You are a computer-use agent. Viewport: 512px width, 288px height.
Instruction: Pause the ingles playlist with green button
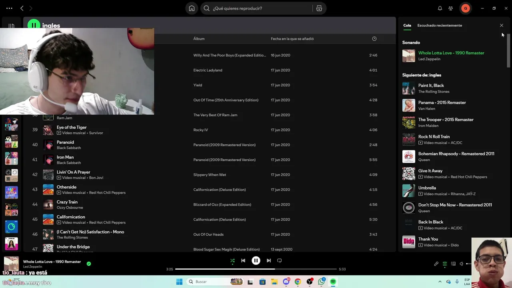34,25
